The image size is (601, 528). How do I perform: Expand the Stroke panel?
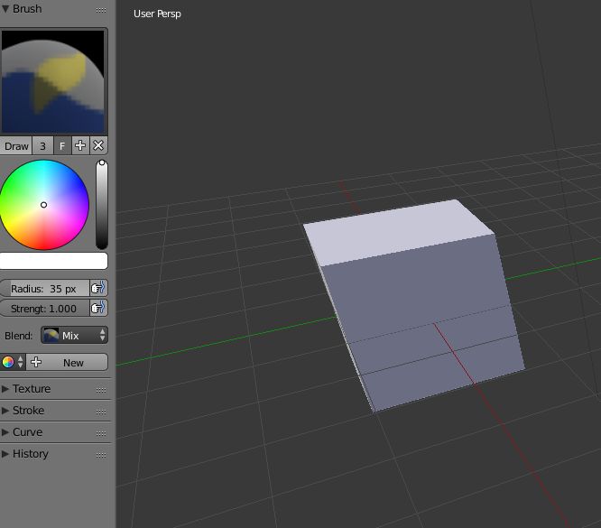coord(28,411)
